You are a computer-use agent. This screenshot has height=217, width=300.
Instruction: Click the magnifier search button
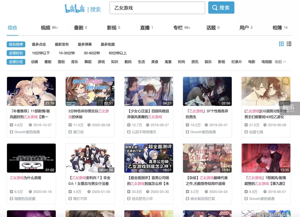pos(221,8)
